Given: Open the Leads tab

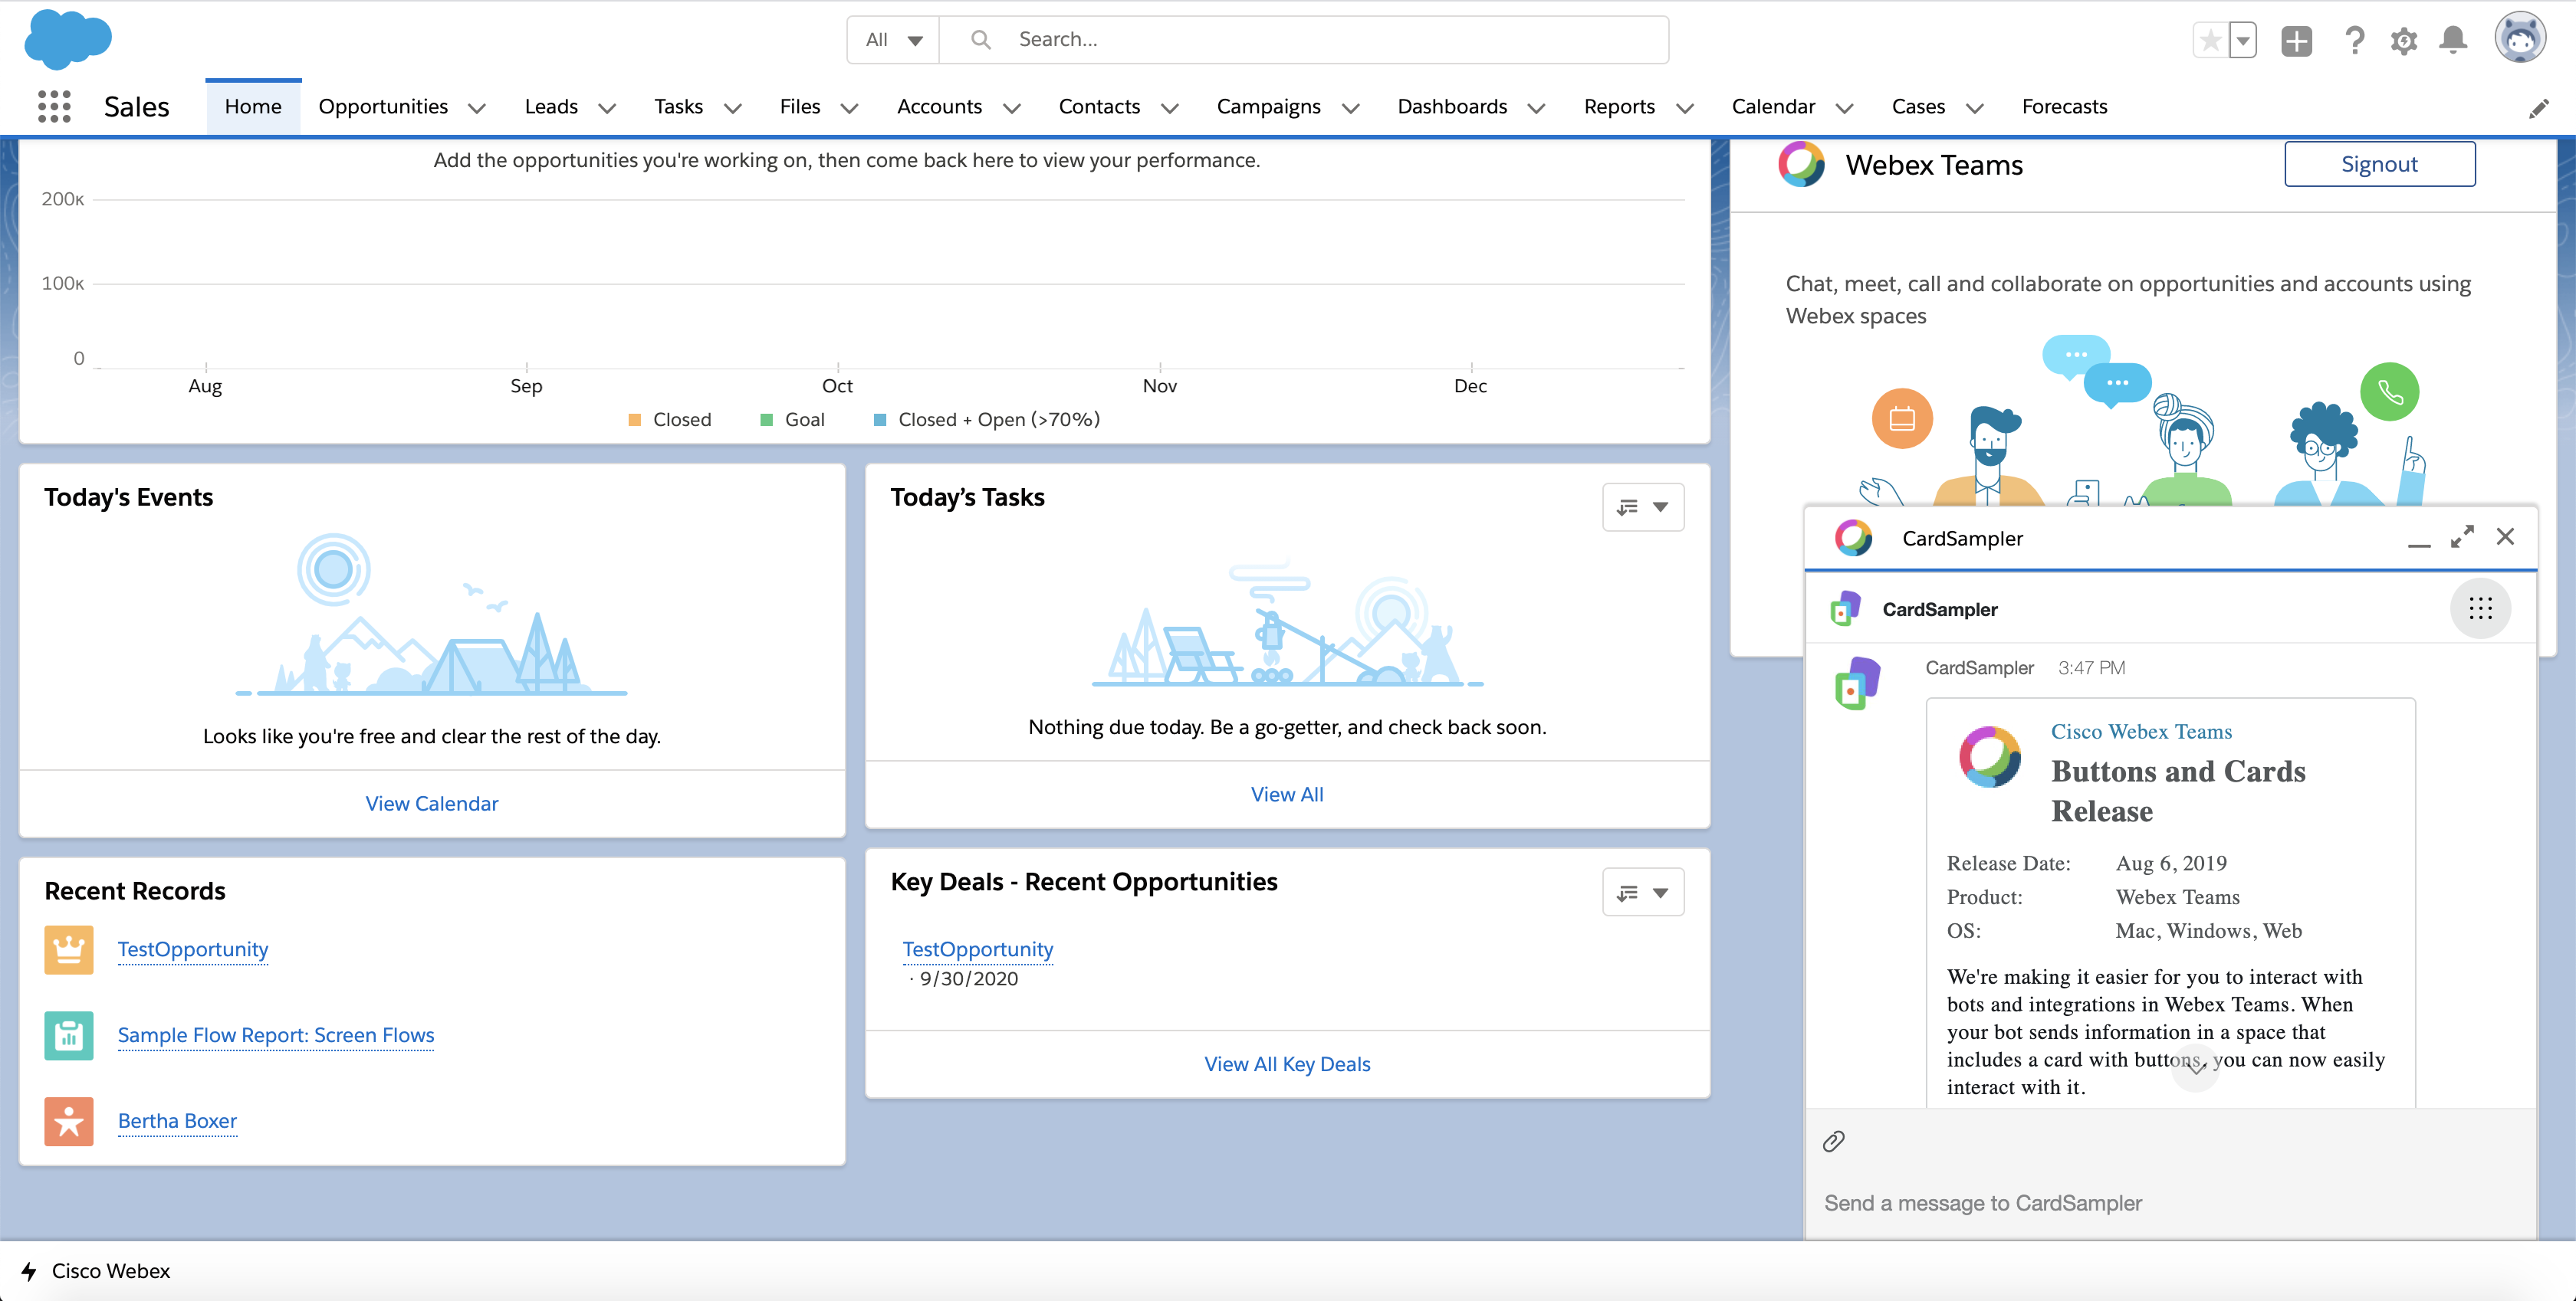Looking at the screenshot, I should [x=551, y=106].
